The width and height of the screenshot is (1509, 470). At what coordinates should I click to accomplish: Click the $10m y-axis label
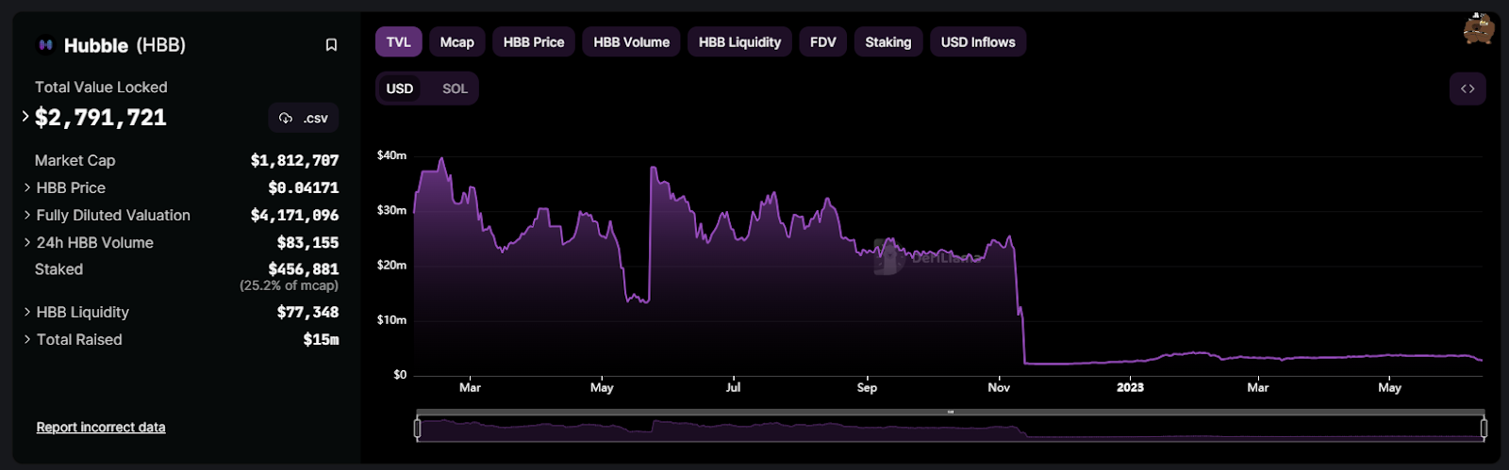pyautogui.click(x=391, y=319)
